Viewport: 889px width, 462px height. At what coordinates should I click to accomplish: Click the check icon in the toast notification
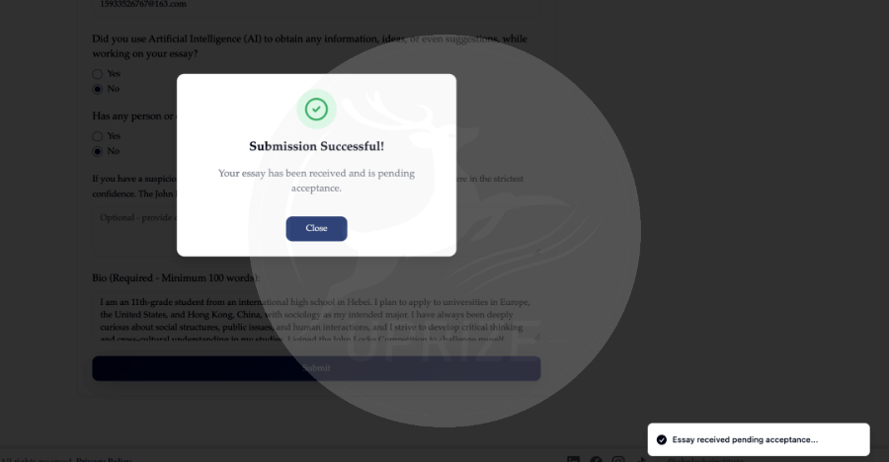pyautogui.click(x=662, y=440)
